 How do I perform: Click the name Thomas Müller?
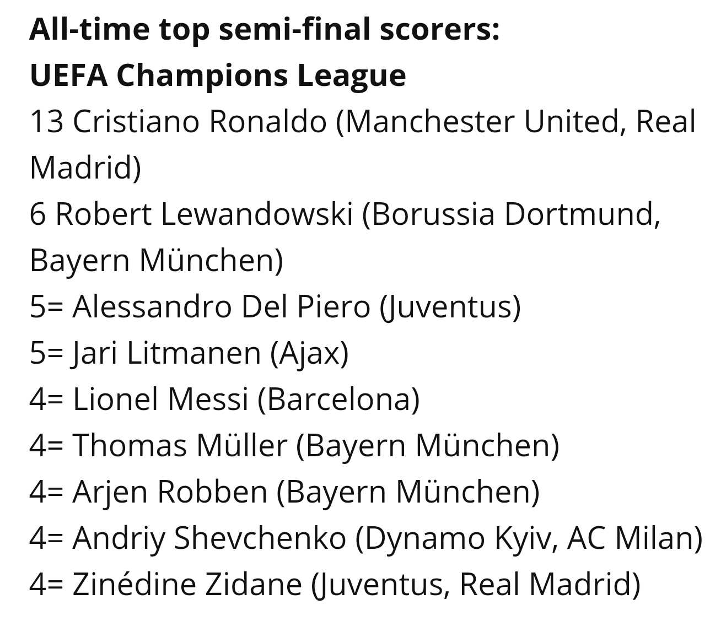pos(180,446)
